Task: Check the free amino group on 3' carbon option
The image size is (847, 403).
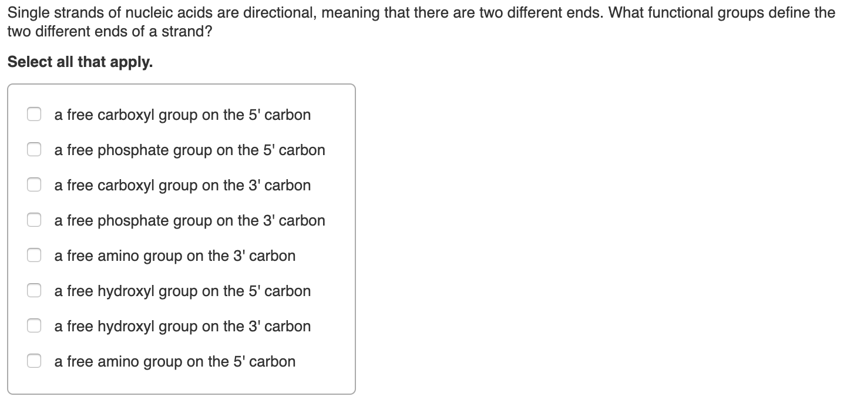Action: tap(33, 255)
